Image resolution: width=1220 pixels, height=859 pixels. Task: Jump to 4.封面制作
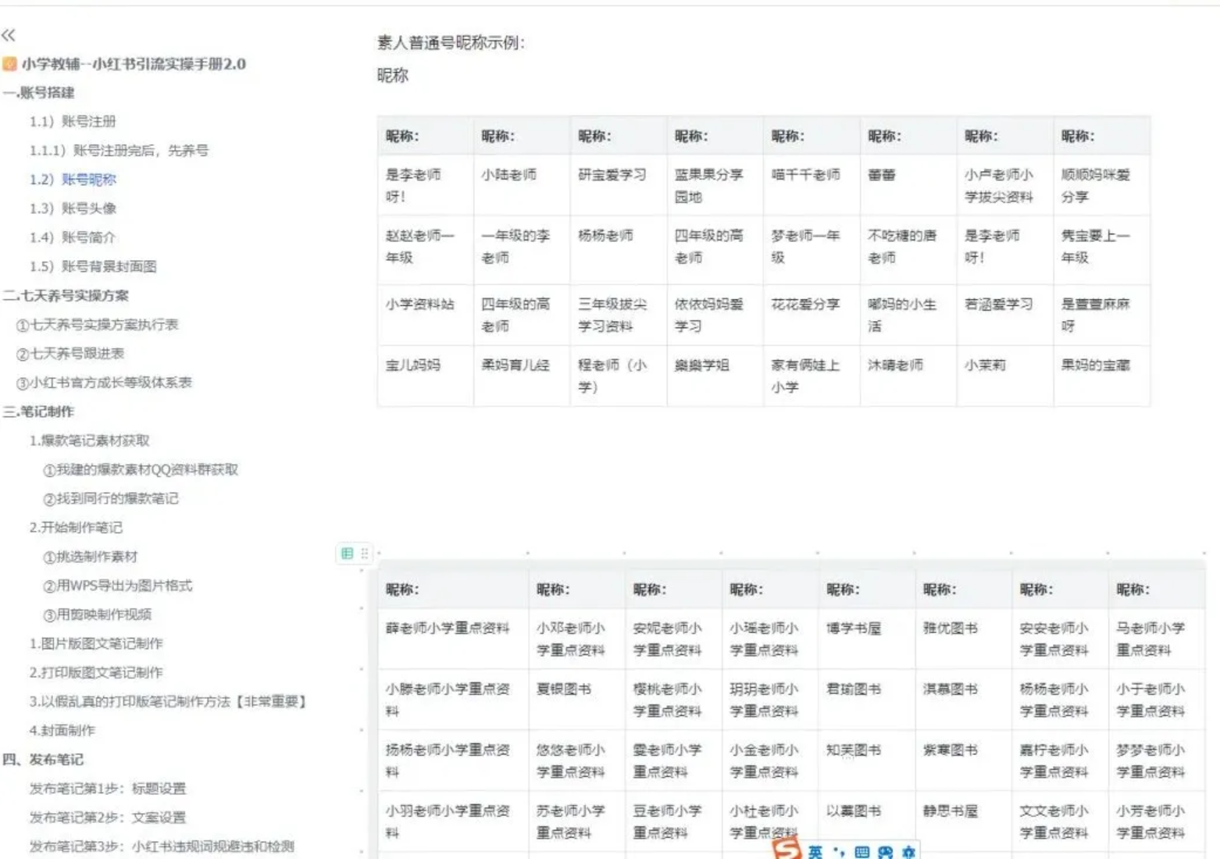click(x=62, y=730)
